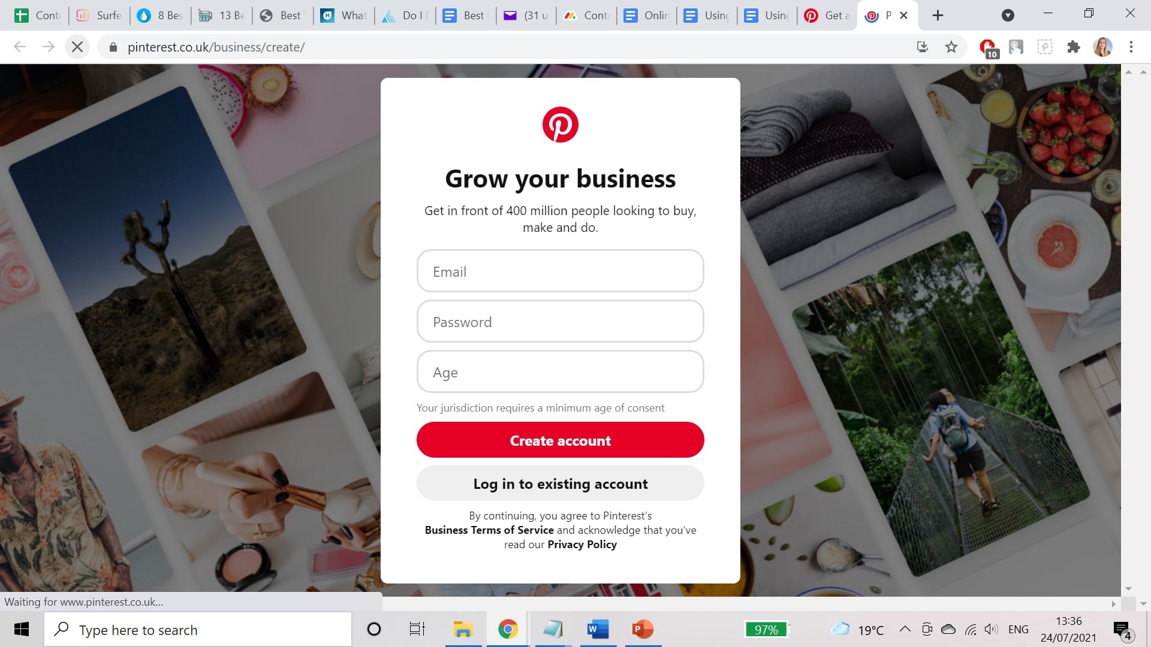The height and width of the screenshot is (647, 1151).
Task: Click the bookmark/favorites star icon
Action: pos(951,47)
